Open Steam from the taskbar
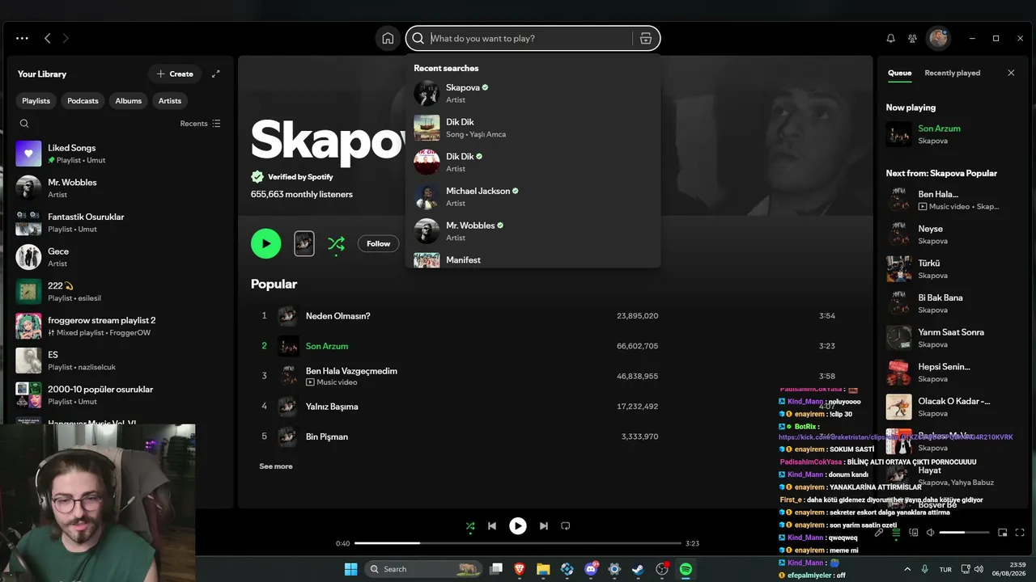The height and width of the screenshot is (582, 1036). click(638, 569)
